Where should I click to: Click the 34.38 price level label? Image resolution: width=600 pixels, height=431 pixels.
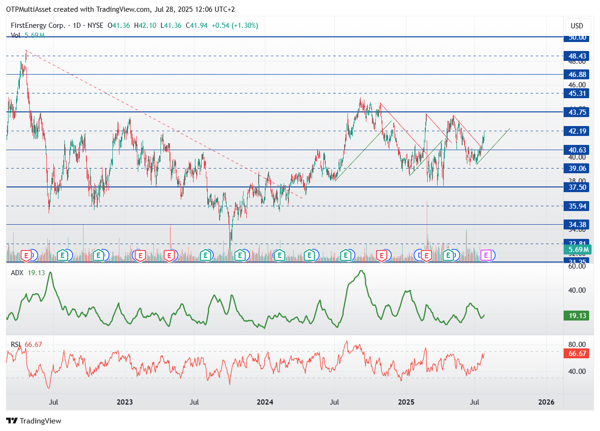point(576,225)
